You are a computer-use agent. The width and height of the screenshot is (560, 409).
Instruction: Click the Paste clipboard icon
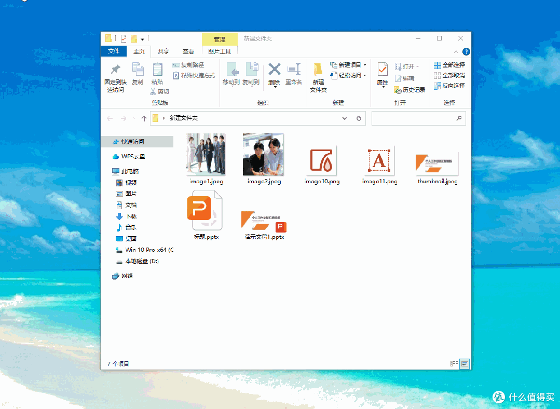tap(157, 70)
